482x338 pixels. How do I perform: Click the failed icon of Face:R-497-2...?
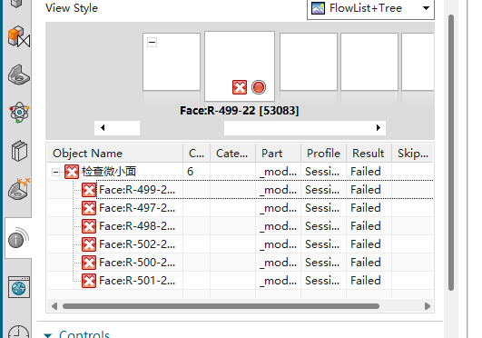[x=89, y=208]
